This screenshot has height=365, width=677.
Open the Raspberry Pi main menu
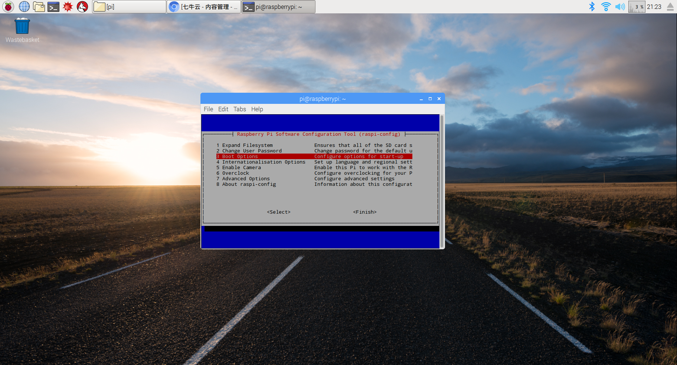click(x=8, y=7)
